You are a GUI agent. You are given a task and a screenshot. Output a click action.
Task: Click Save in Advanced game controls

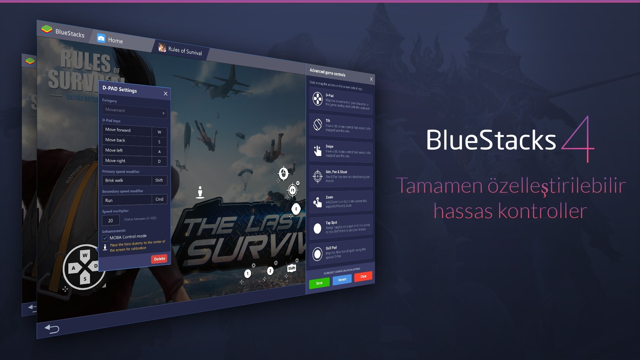pyautogui.click(x=319, y=283)
